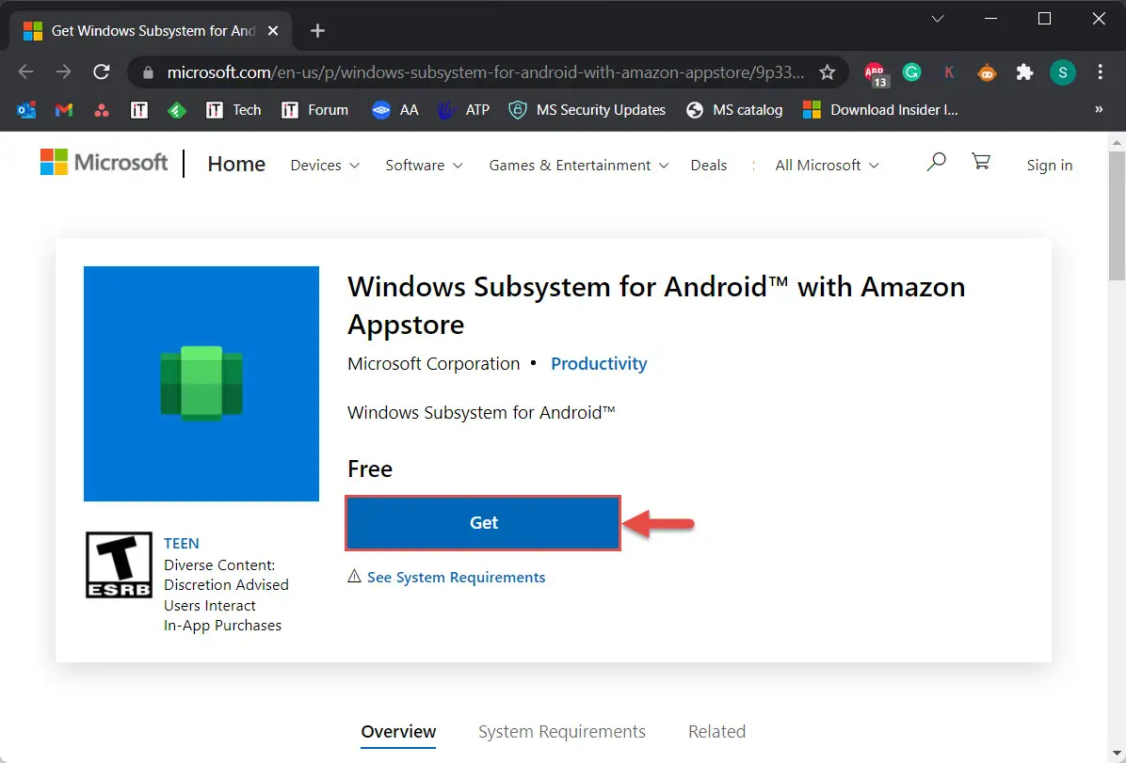Bookmark the page via the star icon
1126x763 pixels.
coord(827,72)
